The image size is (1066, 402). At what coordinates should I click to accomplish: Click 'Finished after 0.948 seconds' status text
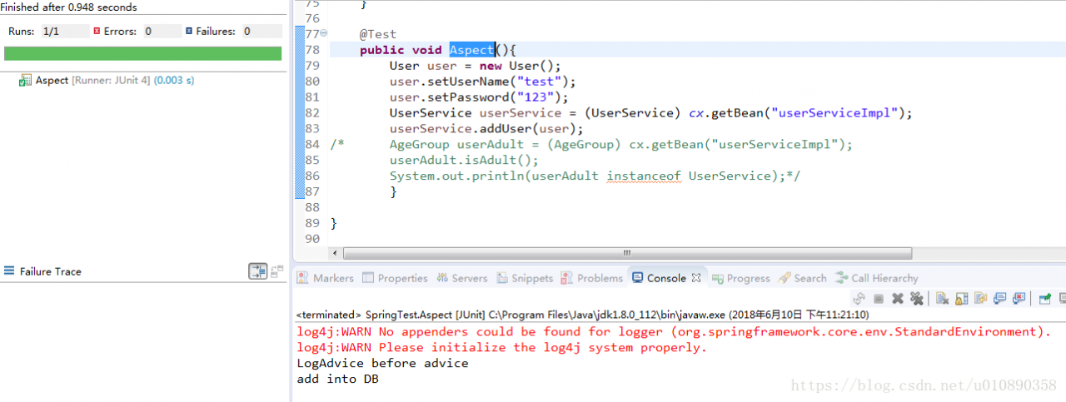pyautogui.click(x=68, y=7)
